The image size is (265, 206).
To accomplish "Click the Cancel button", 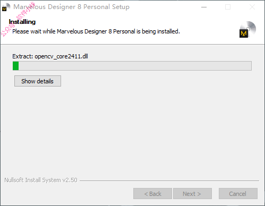I will (238, 194).
